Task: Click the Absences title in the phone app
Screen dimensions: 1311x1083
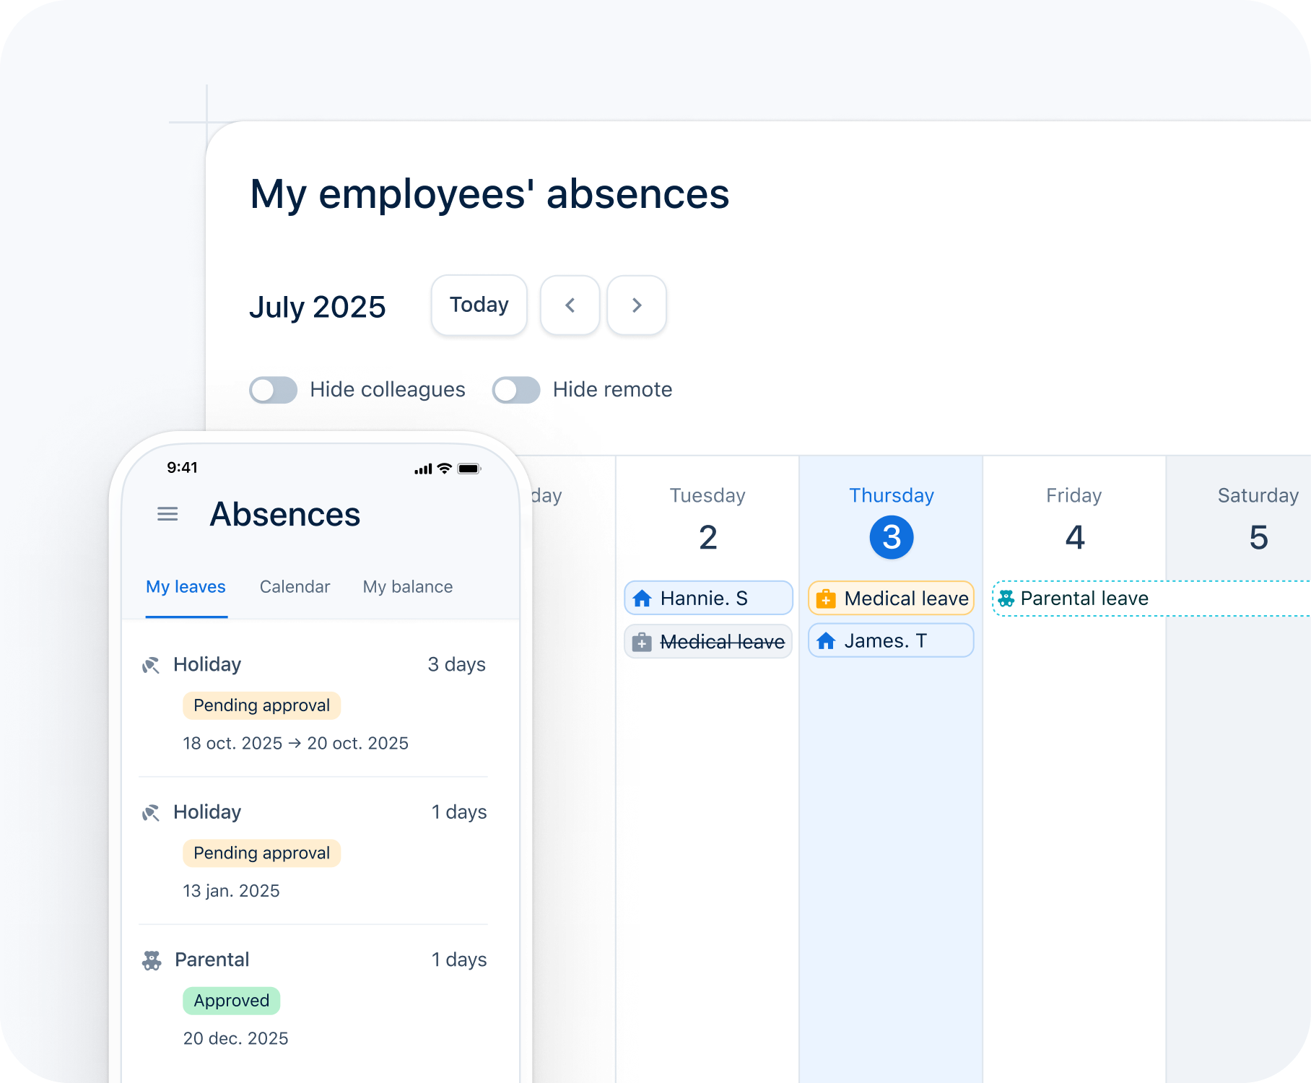Action: point(285,515)
